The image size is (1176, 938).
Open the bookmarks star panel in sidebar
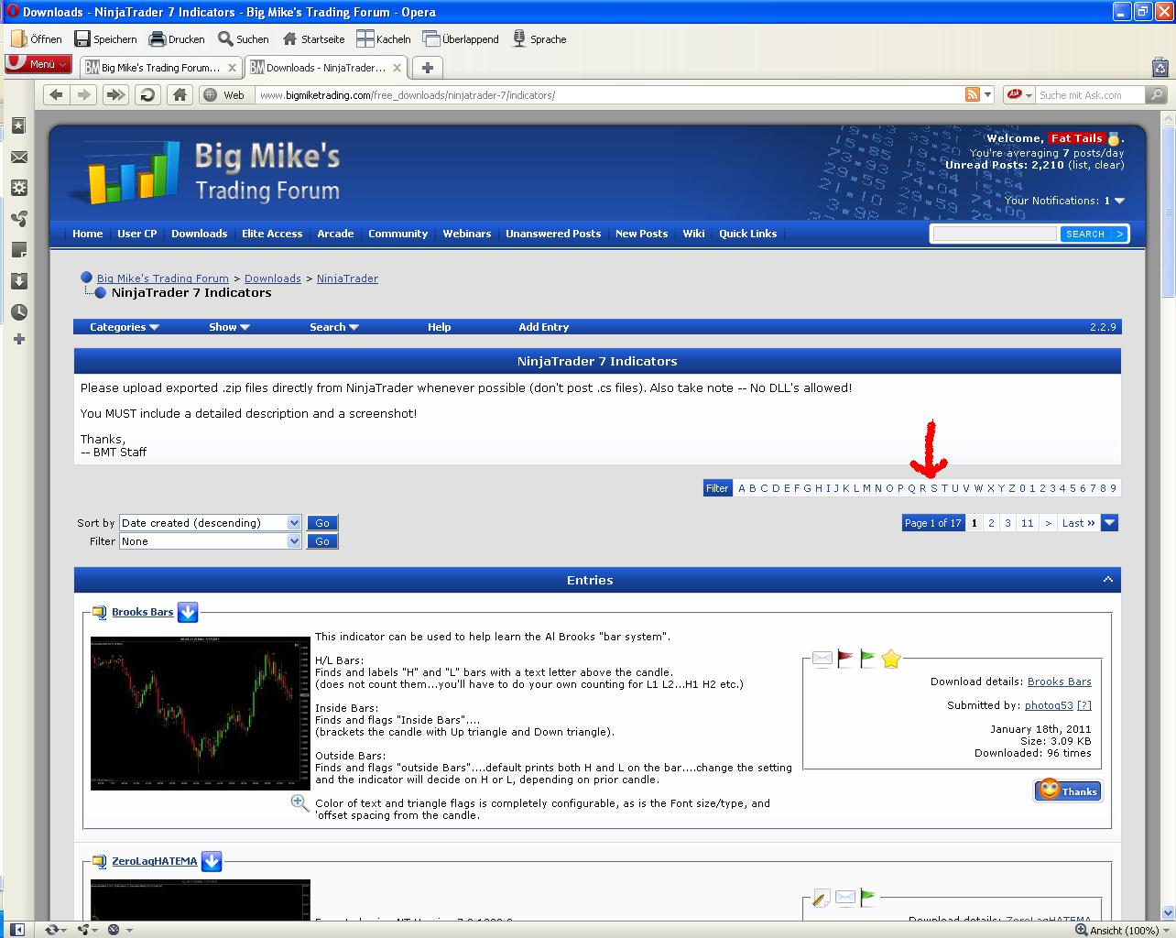[x=18, y=125]
